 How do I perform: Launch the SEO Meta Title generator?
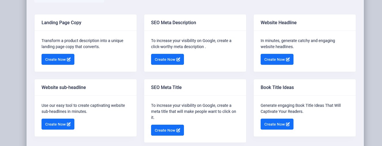point(167,130)
